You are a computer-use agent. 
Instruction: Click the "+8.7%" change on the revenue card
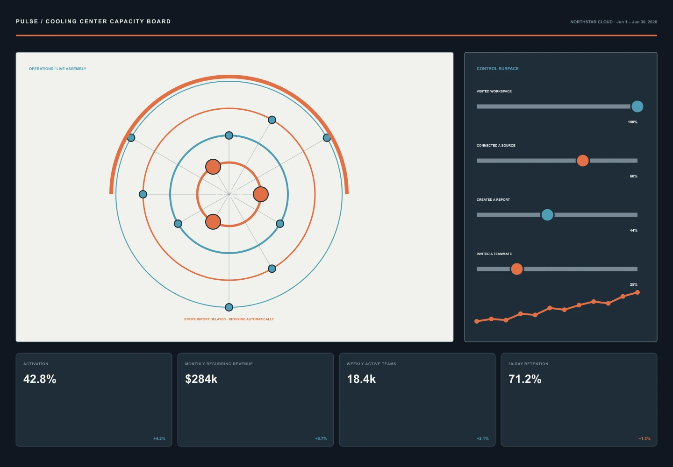pyautogui.click(x=321, y=439)
